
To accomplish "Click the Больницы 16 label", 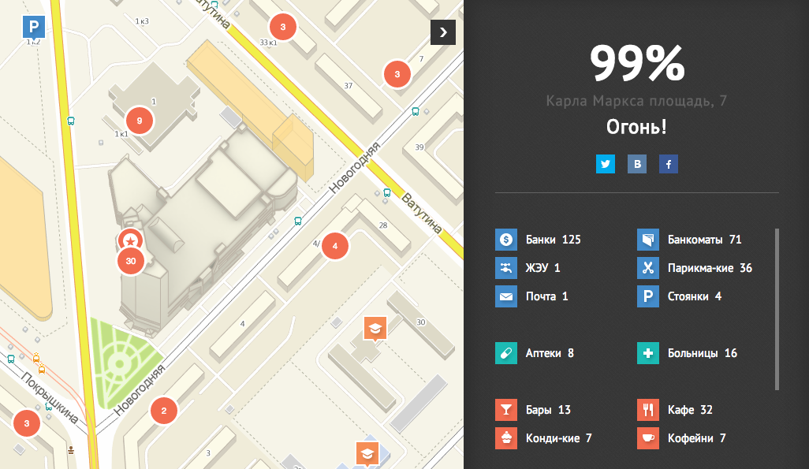I will tap(703, 353).
